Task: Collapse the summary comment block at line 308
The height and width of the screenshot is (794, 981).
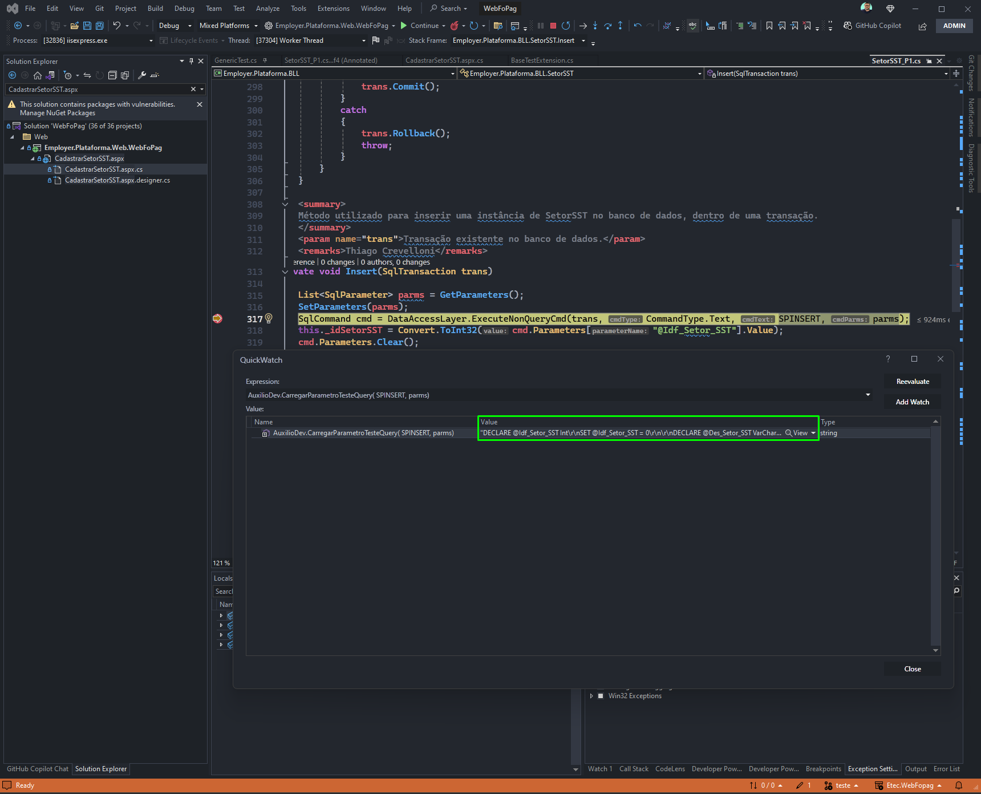Action: (x=285, y=204)
